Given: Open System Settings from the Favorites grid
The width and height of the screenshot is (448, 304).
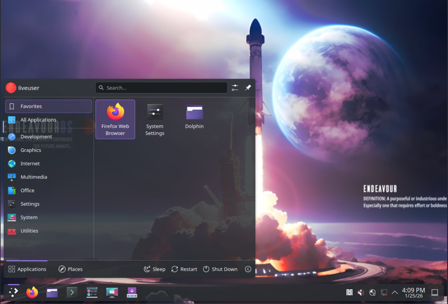Looking at the screenshot, I should tap(155, 119).
